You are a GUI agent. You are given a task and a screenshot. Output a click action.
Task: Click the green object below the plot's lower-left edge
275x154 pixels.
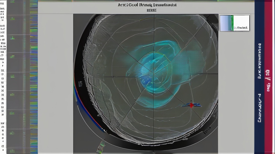(x=101, y=146)
